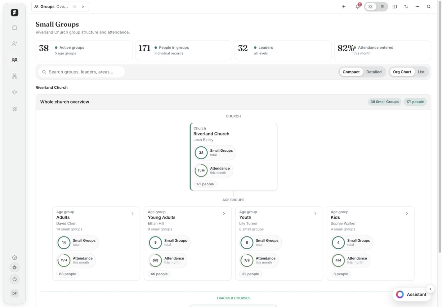Image resolution: width=442 pixels, height=307 pixels.
Task: Click the app logo at sidebar top
Action: tap(15, 12)
